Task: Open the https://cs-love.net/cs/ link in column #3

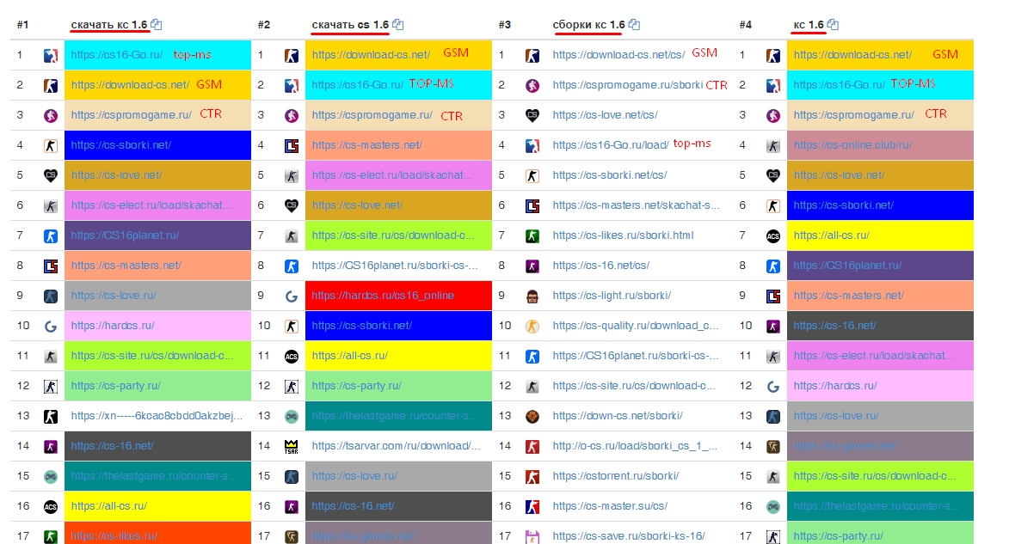Action: point(605,115)
